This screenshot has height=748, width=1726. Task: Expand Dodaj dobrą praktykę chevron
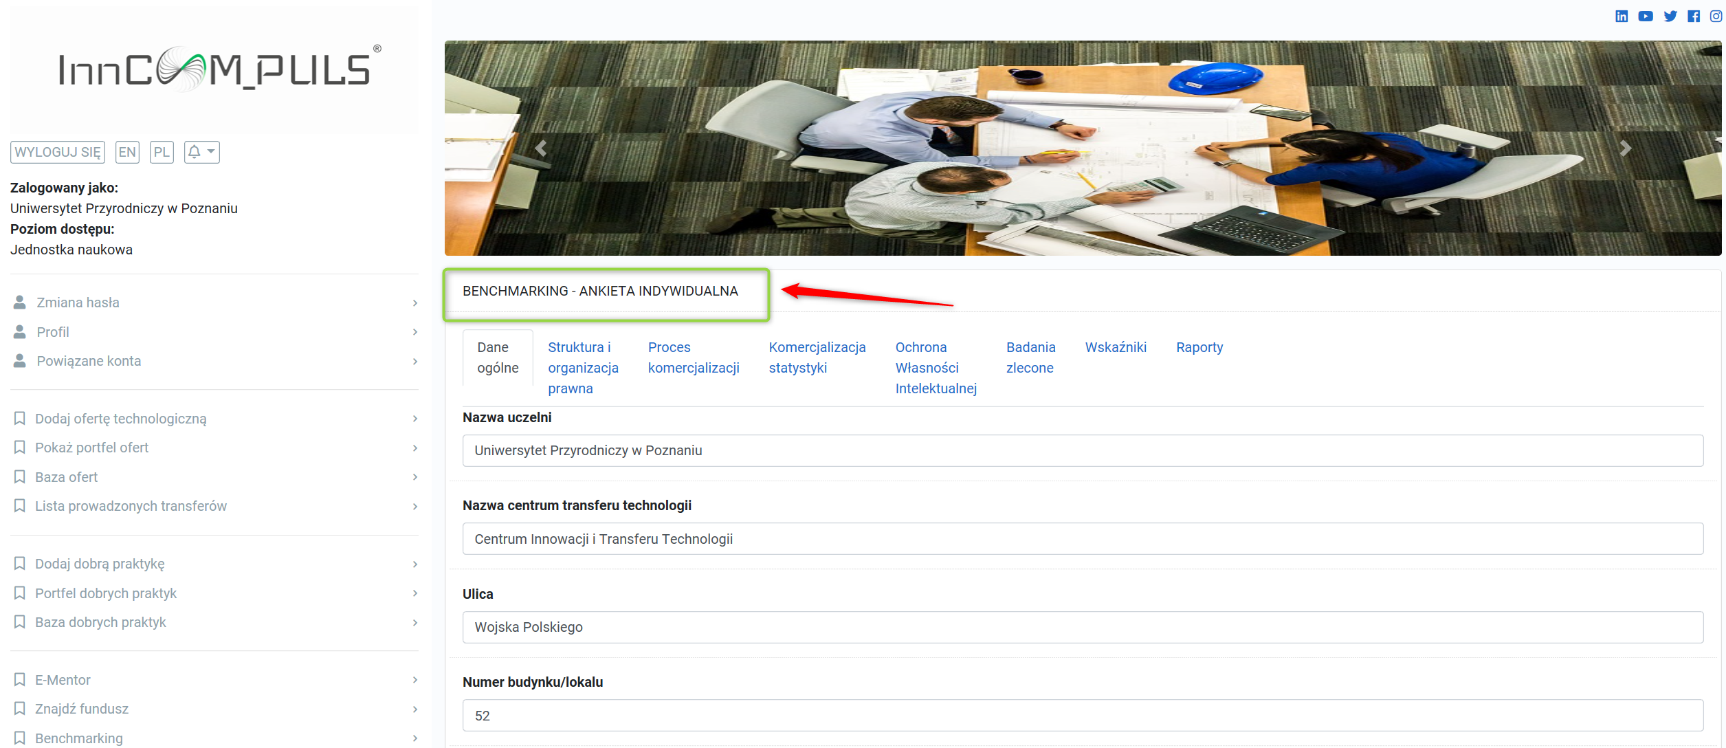coord(414,564)
